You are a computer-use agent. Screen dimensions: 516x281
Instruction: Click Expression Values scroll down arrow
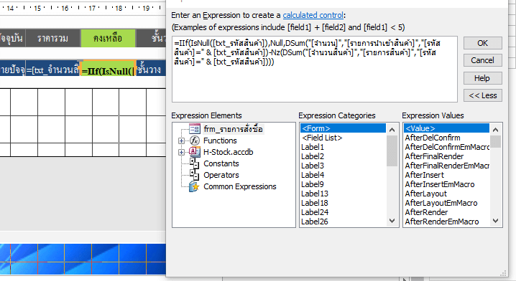[496, 221]
